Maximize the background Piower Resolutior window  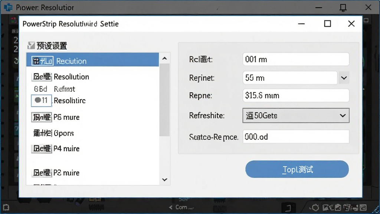click(343, 7)
